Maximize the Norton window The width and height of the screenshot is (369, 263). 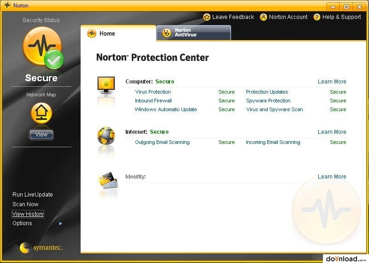tap(346, 7)
